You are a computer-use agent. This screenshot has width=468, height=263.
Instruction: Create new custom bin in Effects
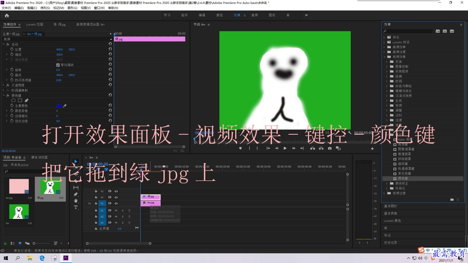click(x=452, y=200)
